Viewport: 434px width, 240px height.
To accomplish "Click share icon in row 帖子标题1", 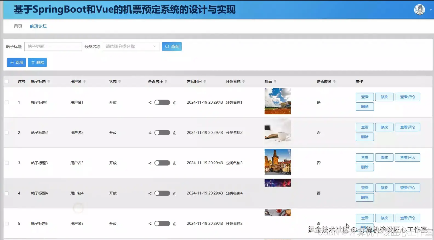I will [150, 103].
